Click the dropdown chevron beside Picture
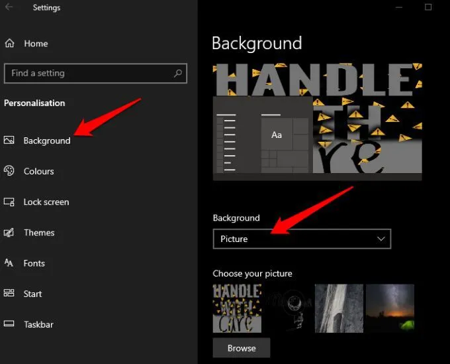450x364 pixels. point(381,239)
